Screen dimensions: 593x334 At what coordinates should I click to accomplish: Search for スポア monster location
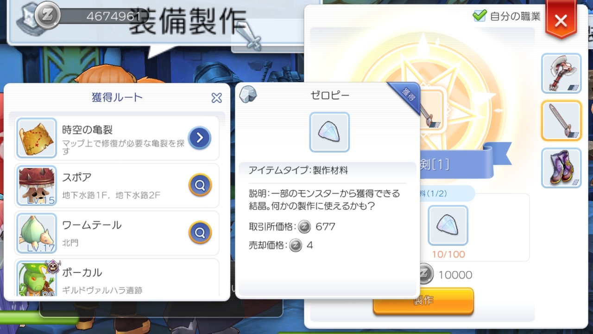click(200, 186)
